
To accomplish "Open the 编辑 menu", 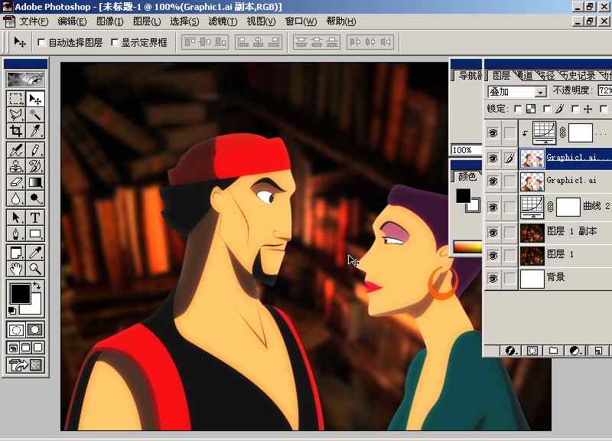I will pyautogui.click(x=72, y=21).
